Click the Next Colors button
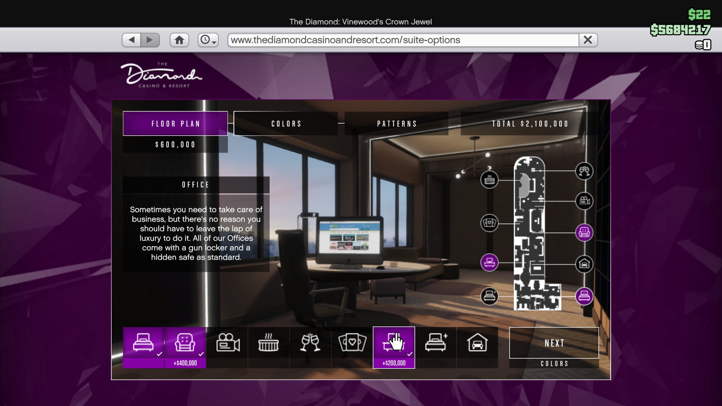The height and width of the screenshot is (406, 722). 554,343
